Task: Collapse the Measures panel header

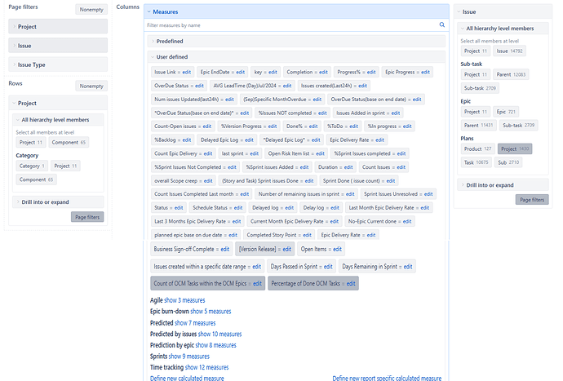Action: 149,12
